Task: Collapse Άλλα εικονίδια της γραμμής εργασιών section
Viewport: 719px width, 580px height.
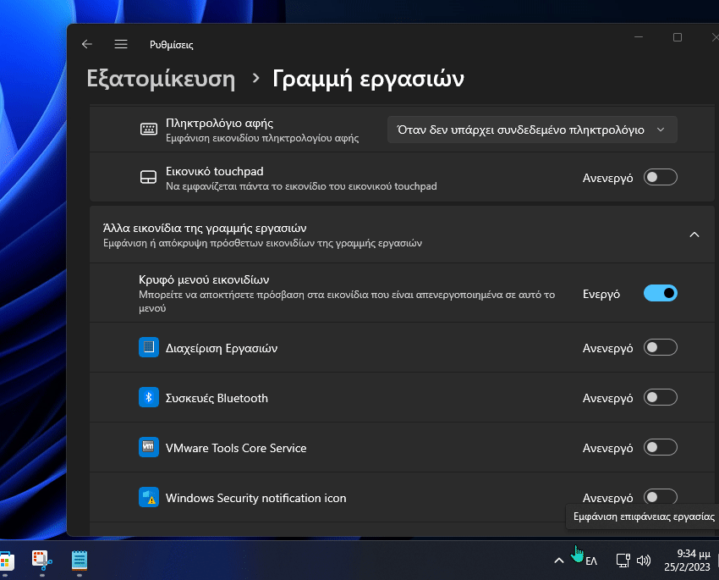Action: click(x=694, y=235)
